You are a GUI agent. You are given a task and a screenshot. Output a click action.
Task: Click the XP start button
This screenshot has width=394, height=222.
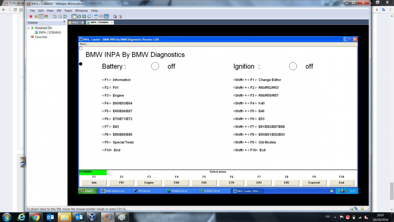87,191
